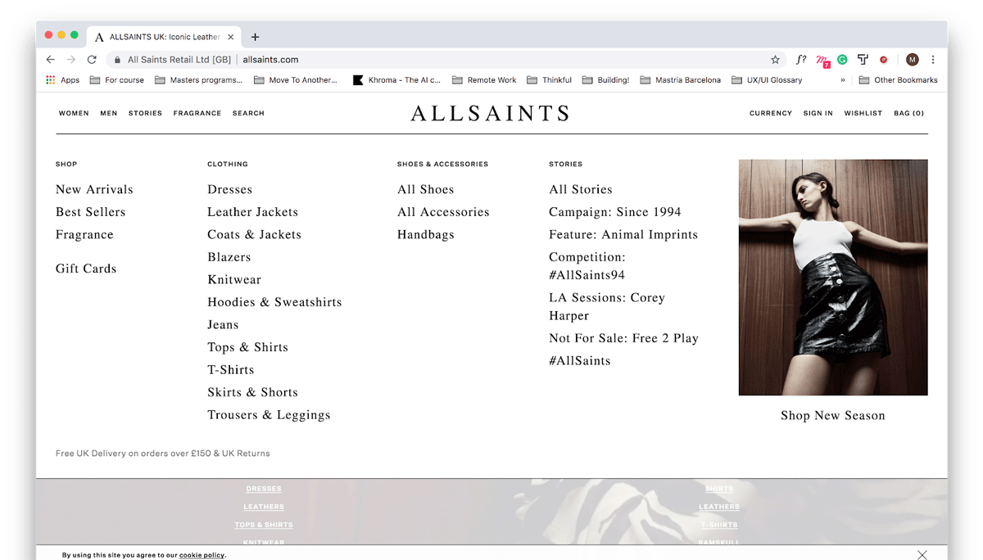Open the STORIES menu
Image resolution: width=983 pixels, height=560 pixels.
coord(145,113)
